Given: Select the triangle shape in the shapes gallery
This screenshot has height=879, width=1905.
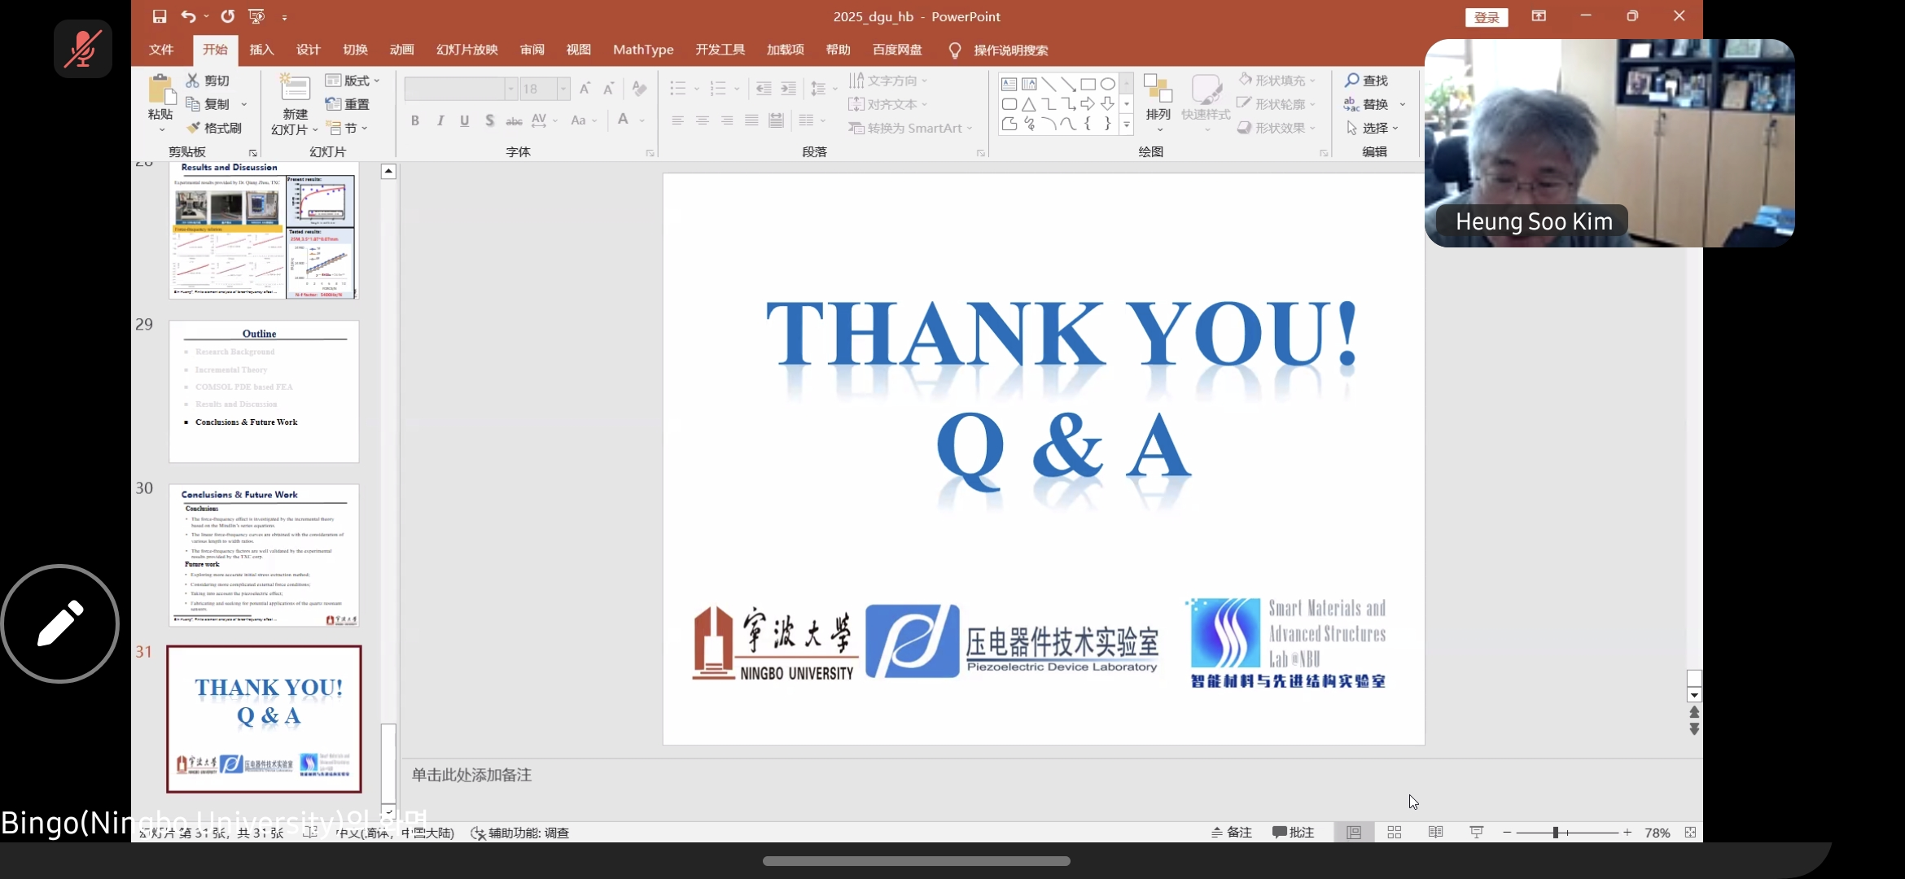Looking at the screenshot, I should pos(1029,104).
